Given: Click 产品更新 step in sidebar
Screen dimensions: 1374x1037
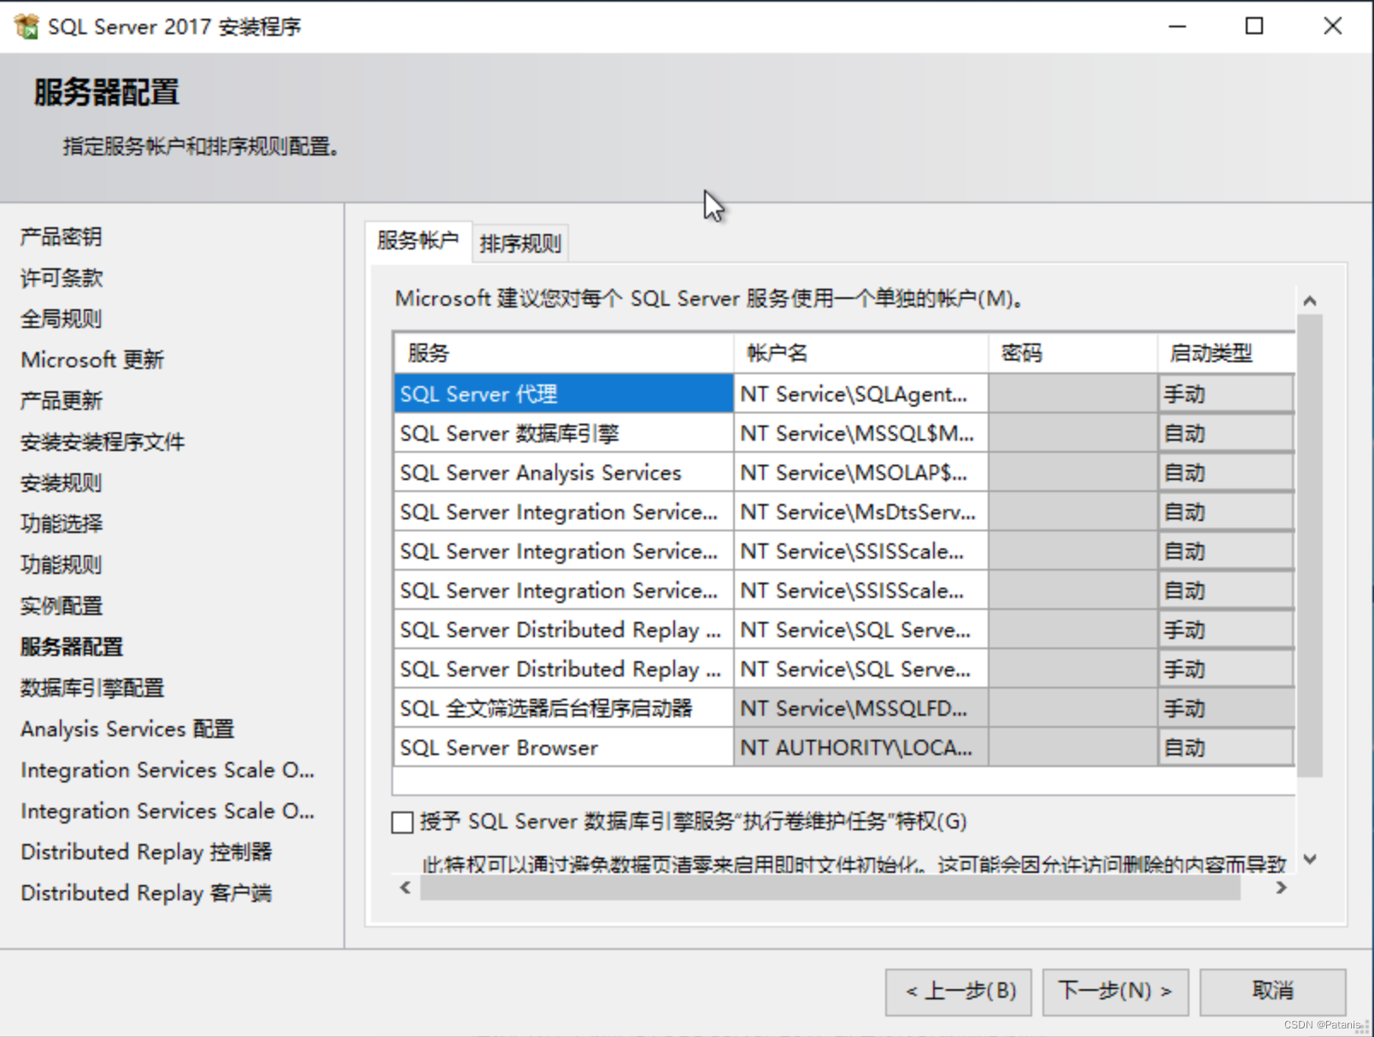Looking at the screenshot, I should coord(62,401).
